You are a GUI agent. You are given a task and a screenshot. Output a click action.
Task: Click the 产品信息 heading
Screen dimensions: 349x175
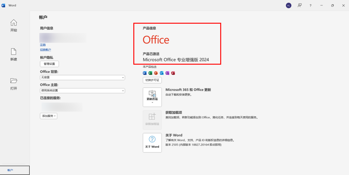[x=149, y=28]
